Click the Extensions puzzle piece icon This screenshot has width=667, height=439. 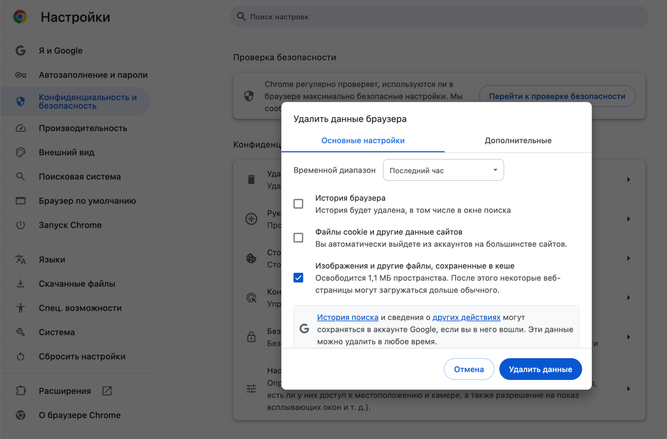coord(20,391)
